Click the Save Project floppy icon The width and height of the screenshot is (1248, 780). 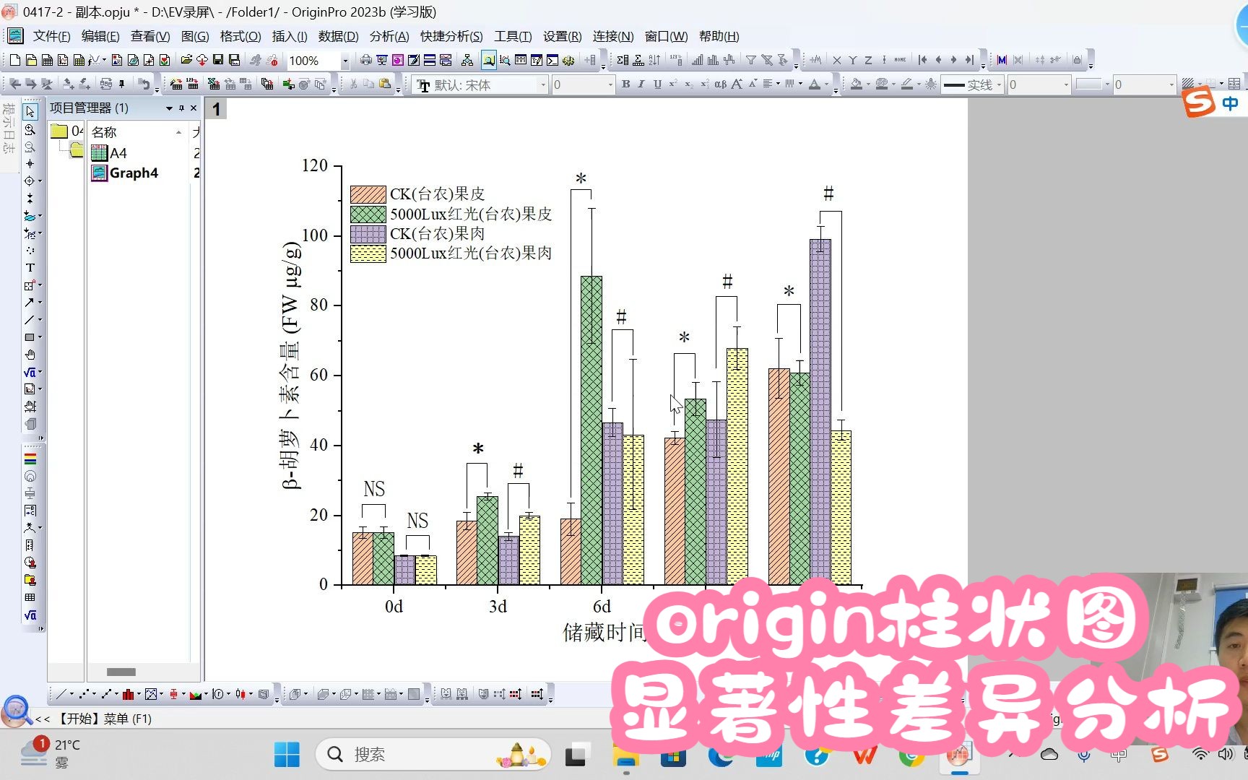218,61
